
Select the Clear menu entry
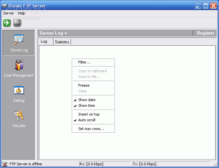click(x=93, y=91)
